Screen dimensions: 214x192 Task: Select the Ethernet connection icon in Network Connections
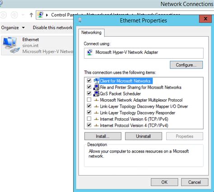(x=11, y=45)
